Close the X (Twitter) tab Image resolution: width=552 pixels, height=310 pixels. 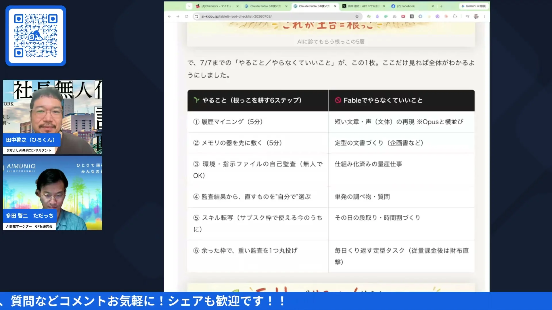coord(384,6)
